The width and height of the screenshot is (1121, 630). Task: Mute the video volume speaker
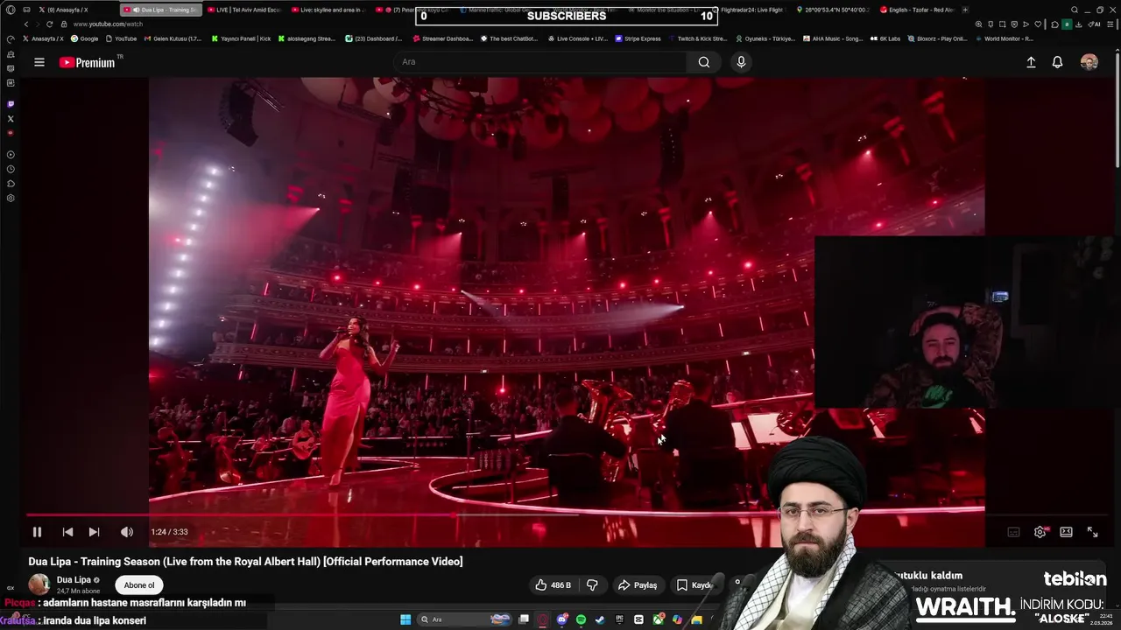(127, 532)
